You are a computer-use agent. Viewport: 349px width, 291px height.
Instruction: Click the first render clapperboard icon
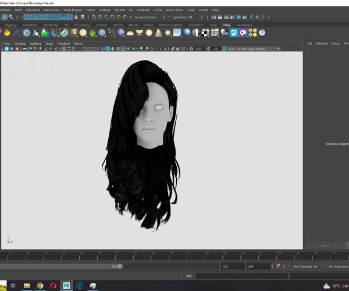coord(213,17)
